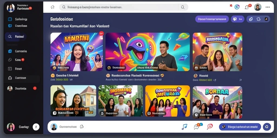This screenshot has height=138, width=277.
Task: Open the Soss sidebar item with red badge
Action: 16,60
